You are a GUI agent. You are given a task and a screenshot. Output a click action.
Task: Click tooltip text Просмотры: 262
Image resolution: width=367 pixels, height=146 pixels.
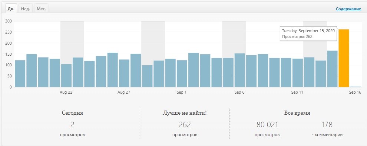(297, 36)
